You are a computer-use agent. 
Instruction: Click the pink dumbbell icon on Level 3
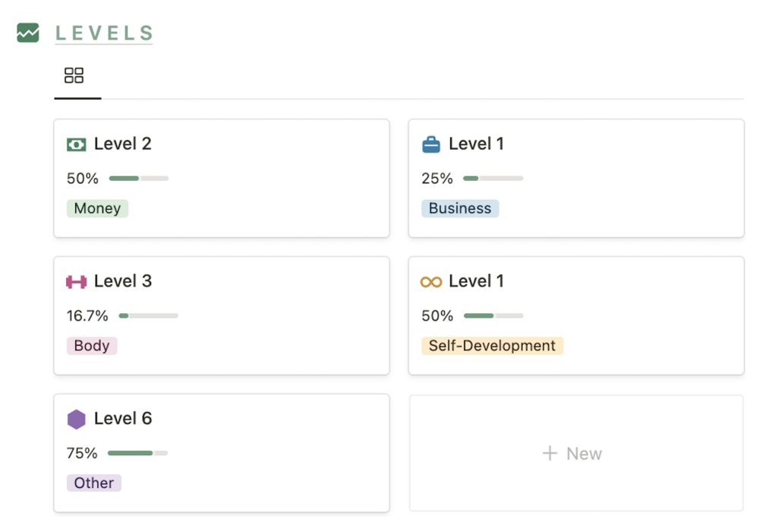pyautogui.click(x=76, y=282)
